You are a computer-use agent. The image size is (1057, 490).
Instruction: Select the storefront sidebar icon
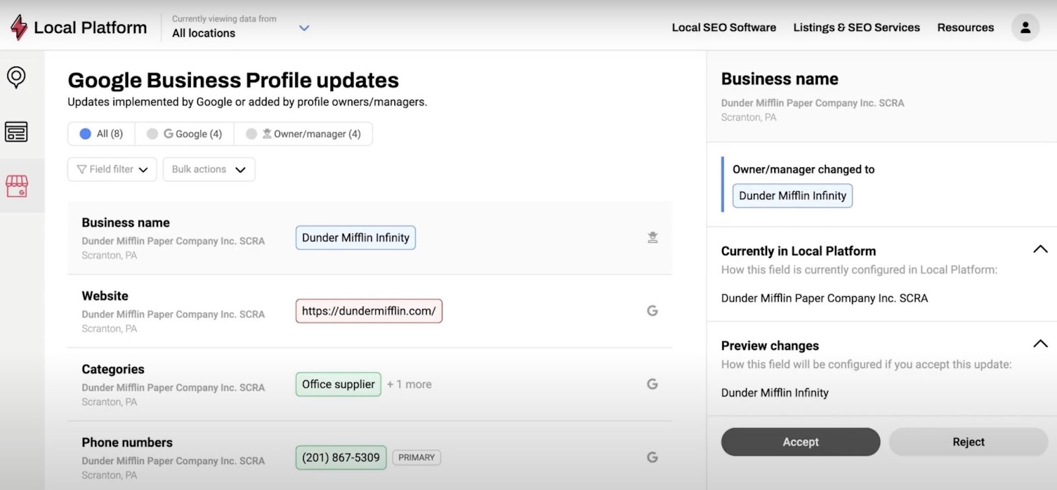[x=17, y=186]
